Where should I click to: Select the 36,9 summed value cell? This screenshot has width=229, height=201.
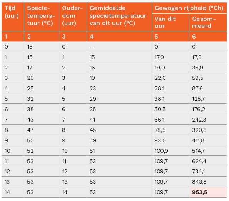pyautogui.click(x=208, y=68)
